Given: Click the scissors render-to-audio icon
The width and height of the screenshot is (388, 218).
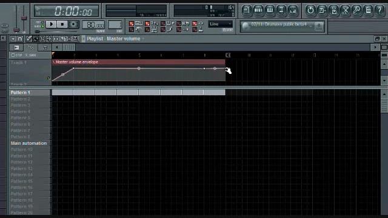Looking at the screenshot, I should pyautogui.click(x=345, y=10).
